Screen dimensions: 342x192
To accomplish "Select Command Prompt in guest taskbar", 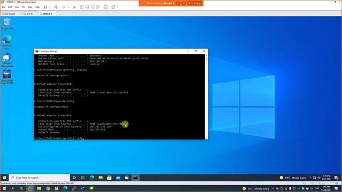I will click(x=135, y=178).
